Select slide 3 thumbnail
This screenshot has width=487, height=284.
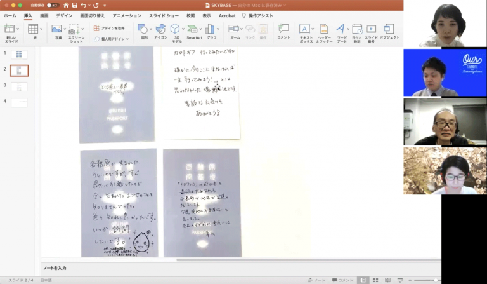(19, 86)
